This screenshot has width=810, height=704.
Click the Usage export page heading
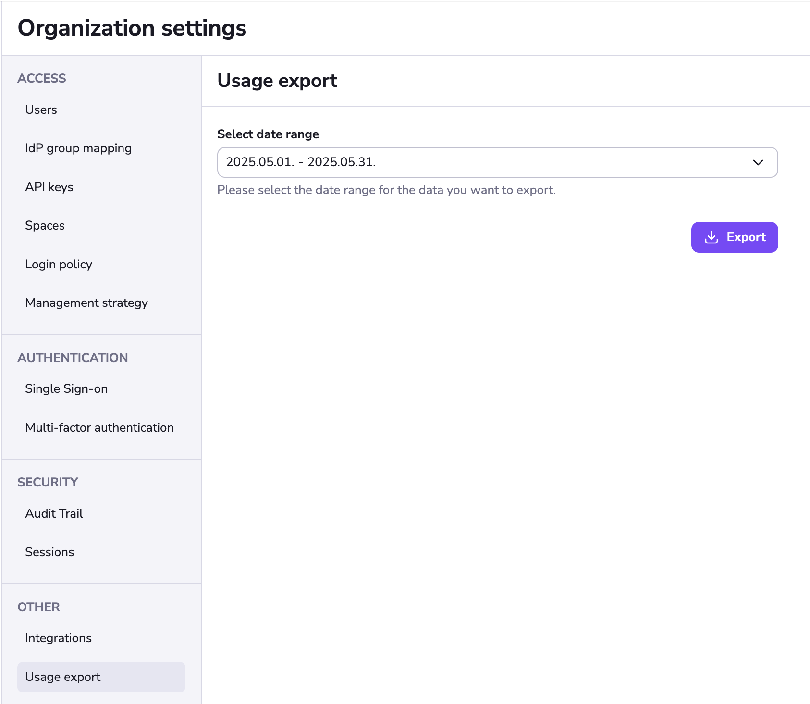tap(277, 81)
